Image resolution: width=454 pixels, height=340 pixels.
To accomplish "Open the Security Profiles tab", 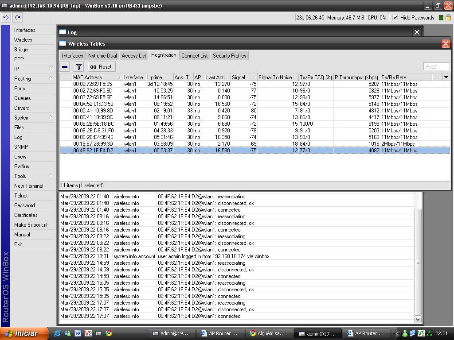I will coord(229,55).
